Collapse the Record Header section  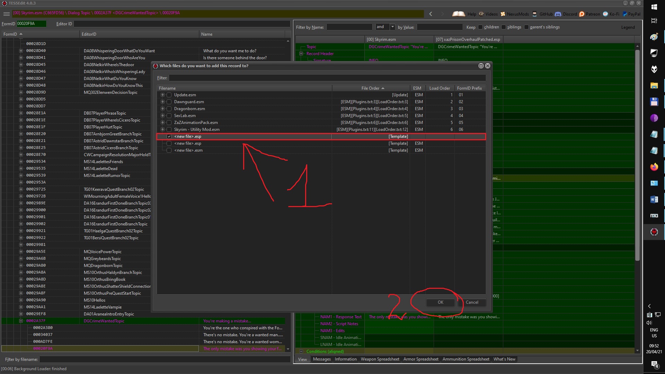tap(301, 54)
